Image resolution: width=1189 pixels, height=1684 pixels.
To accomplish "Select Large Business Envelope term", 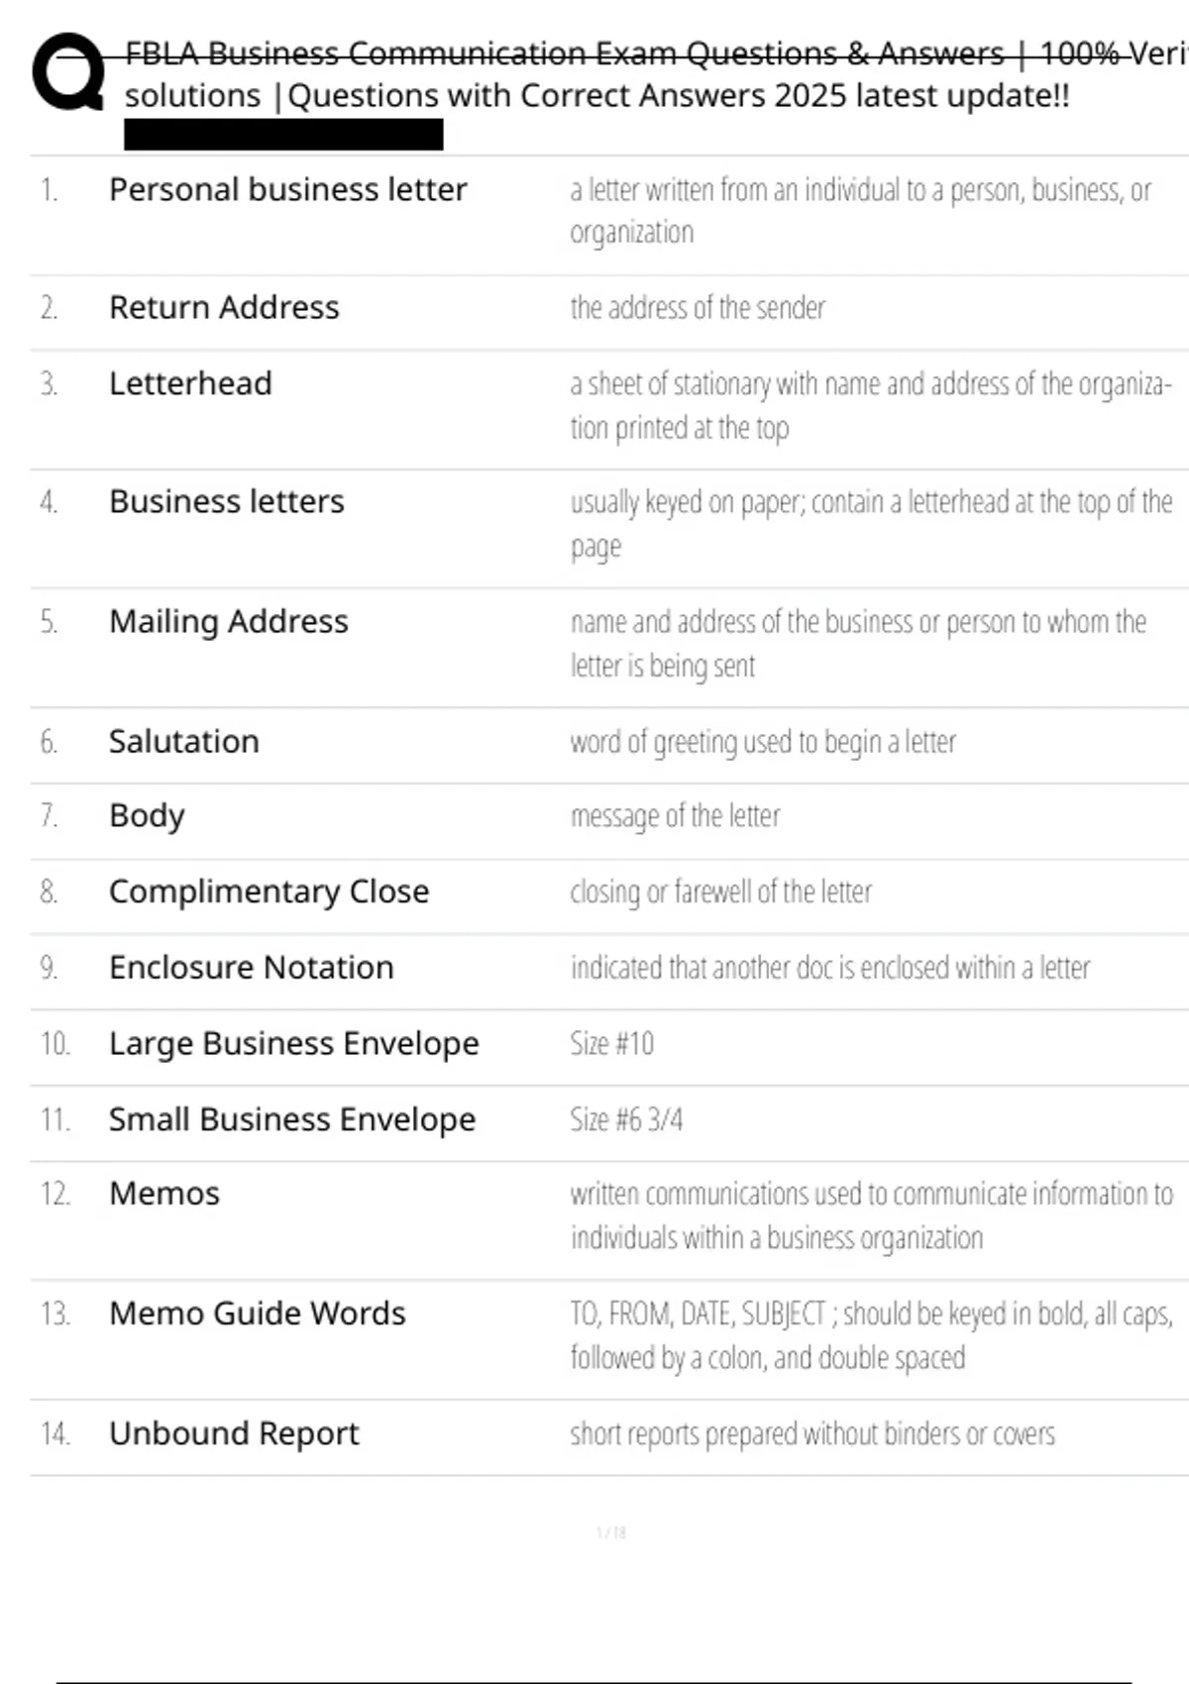I will point(293,1043).
